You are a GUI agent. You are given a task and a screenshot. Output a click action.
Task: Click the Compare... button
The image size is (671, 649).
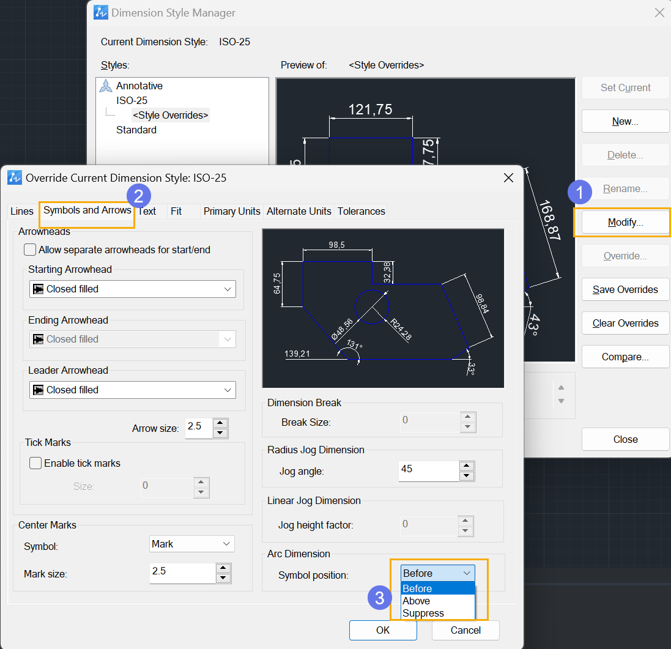point(625,357)
